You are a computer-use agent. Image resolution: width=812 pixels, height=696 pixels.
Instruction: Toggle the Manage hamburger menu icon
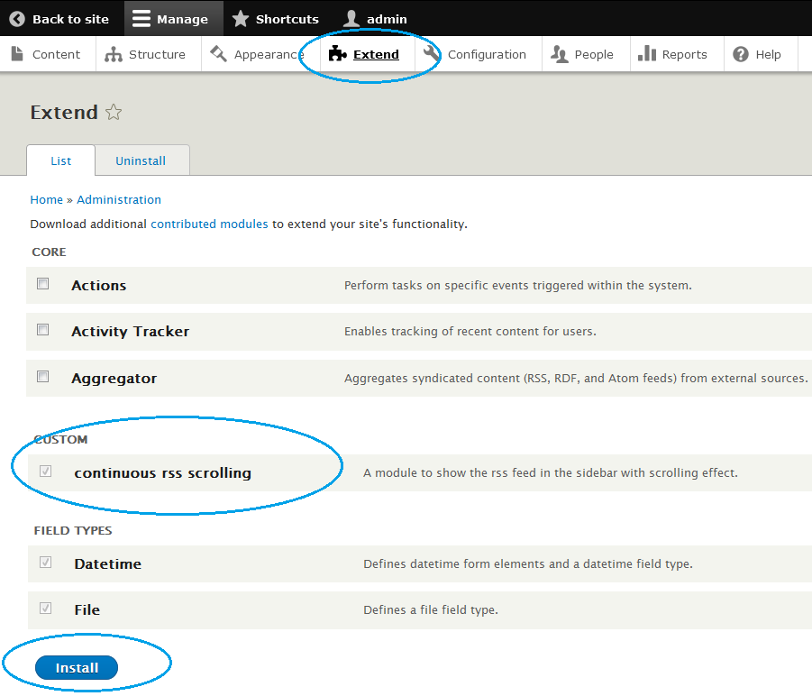tap(140, 19)
